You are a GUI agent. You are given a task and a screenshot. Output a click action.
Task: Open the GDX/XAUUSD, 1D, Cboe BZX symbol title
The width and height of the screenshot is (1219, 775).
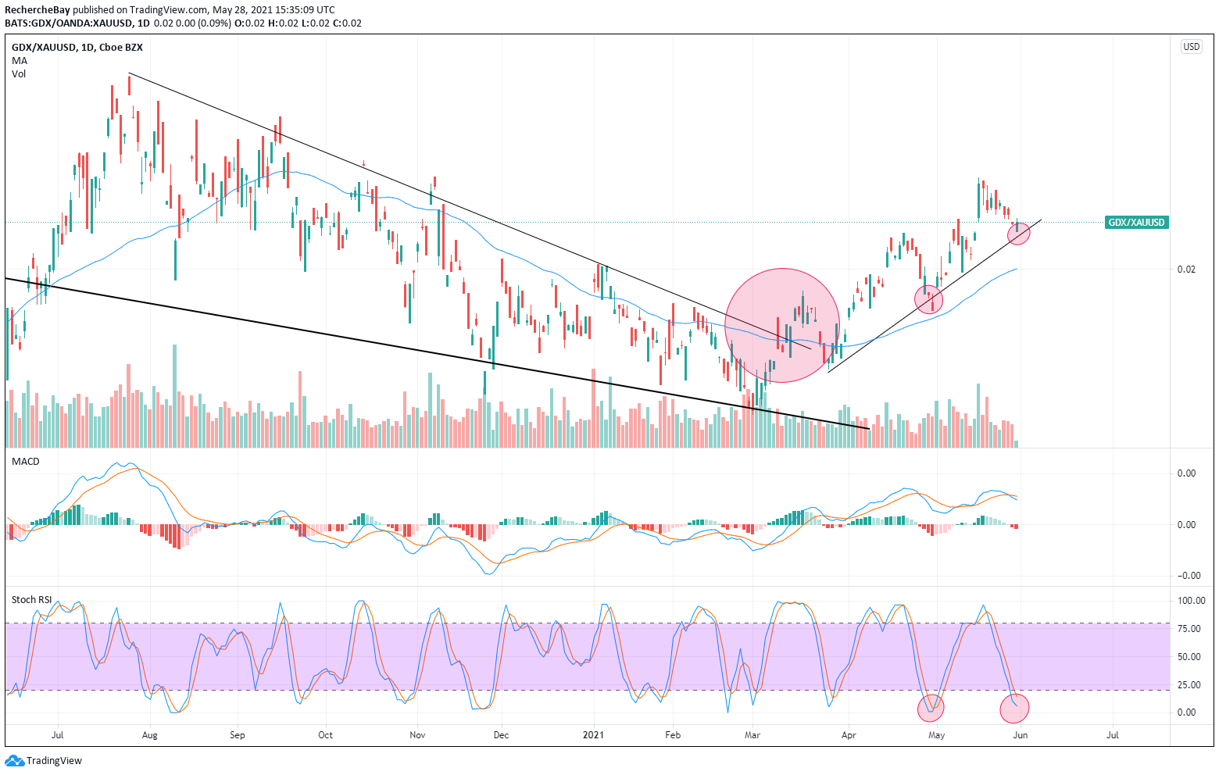click(x=77, y=47)
